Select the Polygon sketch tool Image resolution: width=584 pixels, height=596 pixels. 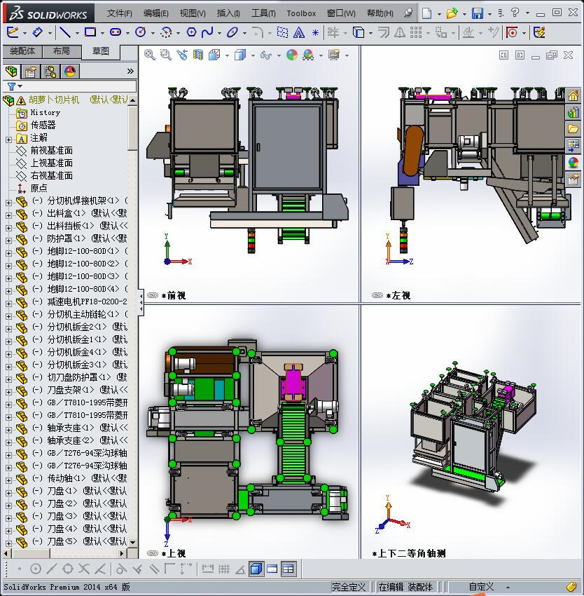click(x=191, y=33)
